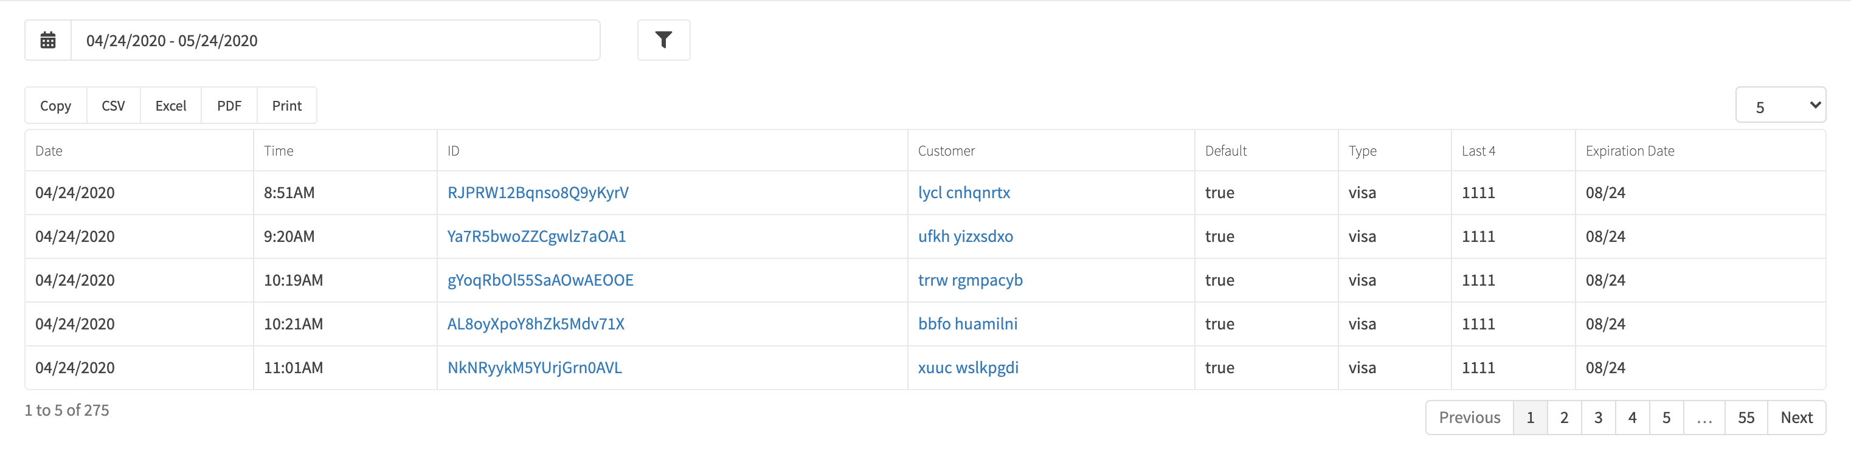1851x468 pixels.
Task: Open customer link ufkh yizxsdxo
Action: [965, 236]
